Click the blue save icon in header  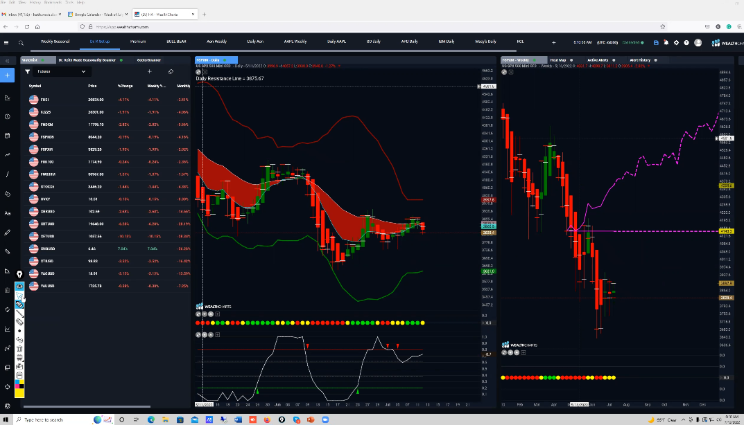click(x=656, y=43)
